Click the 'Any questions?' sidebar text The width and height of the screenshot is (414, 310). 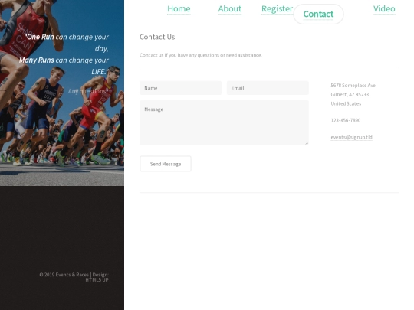click(x=88, y=92)
